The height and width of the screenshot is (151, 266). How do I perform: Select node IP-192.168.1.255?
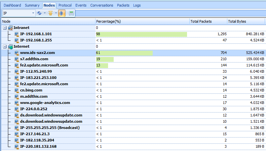[x=36, y=40]
